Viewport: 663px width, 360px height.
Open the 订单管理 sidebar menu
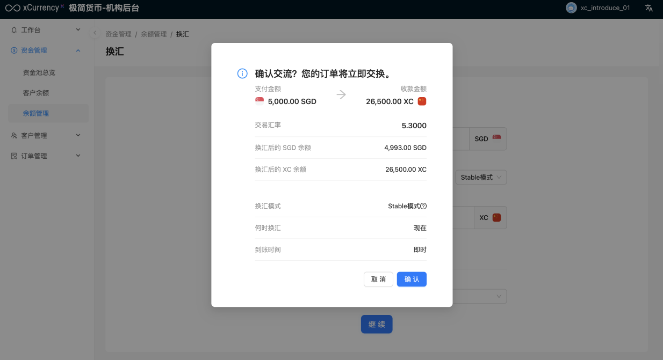click(47, 156)
